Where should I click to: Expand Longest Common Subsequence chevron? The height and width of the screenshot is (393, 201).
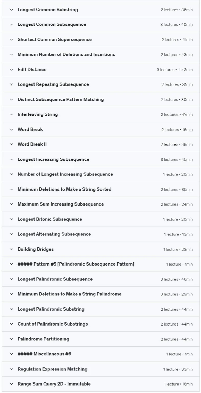click(11, 25)
